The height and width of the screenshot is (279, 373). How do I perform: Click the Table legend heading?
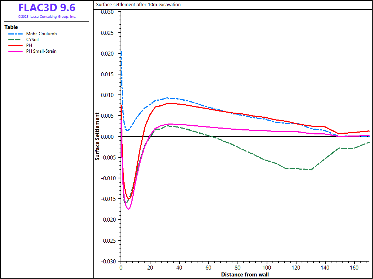point(11,27)
